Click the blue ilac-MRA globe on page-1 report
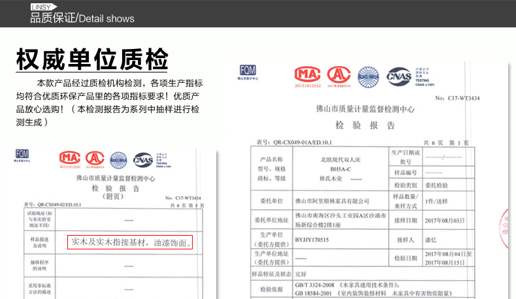 368,77
